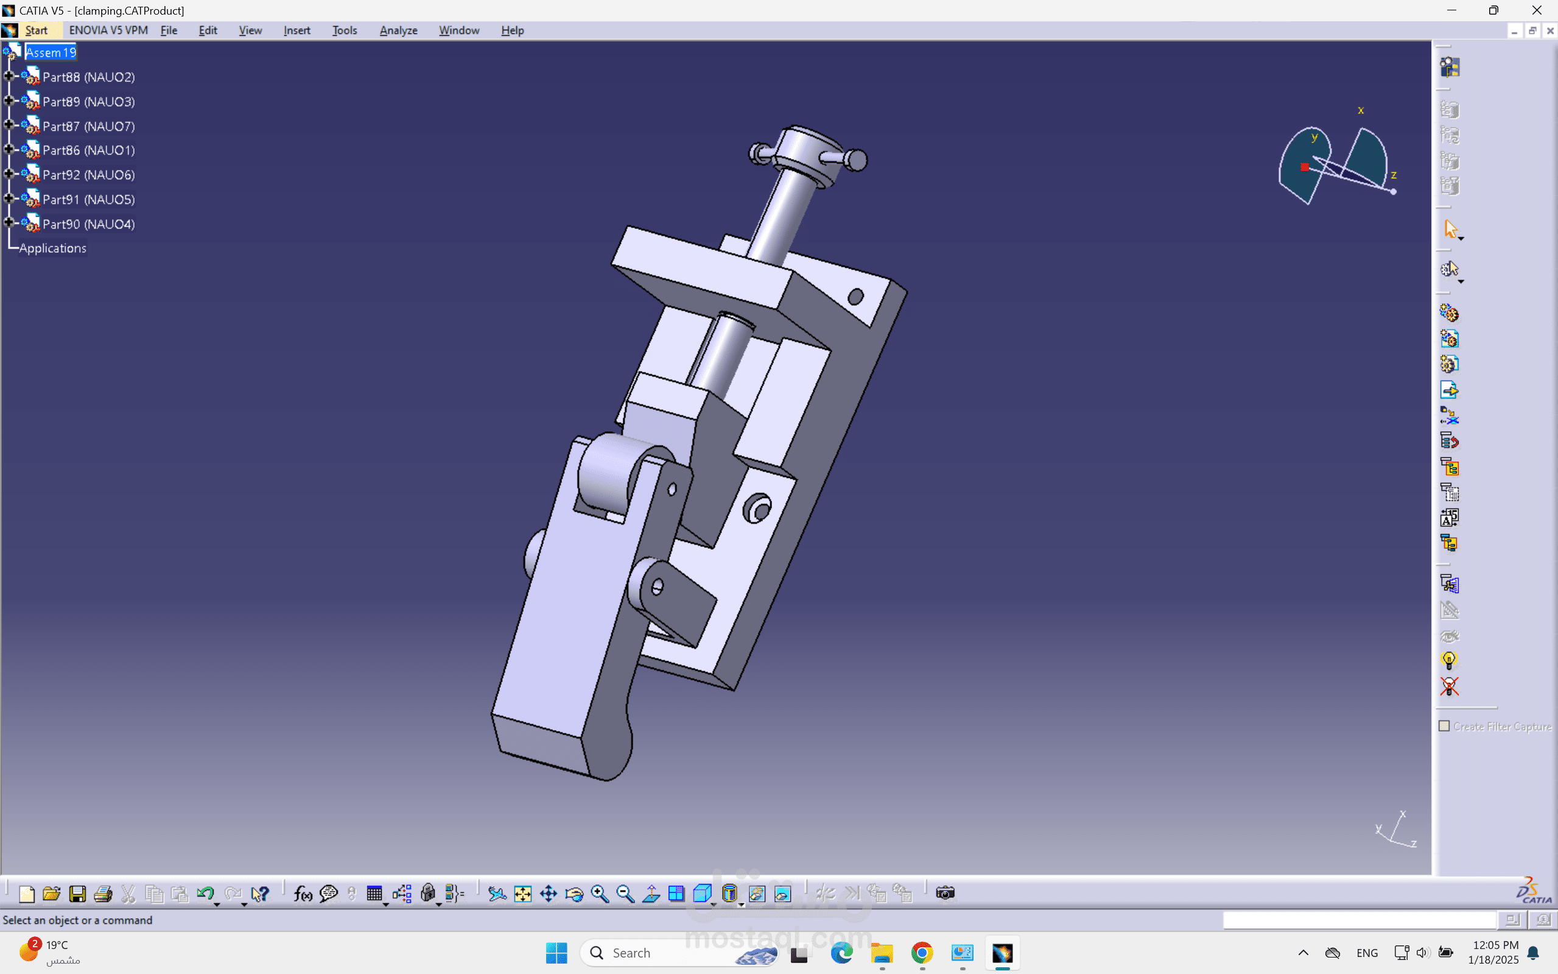Select the Fit All In tool

tap(523, 894)
